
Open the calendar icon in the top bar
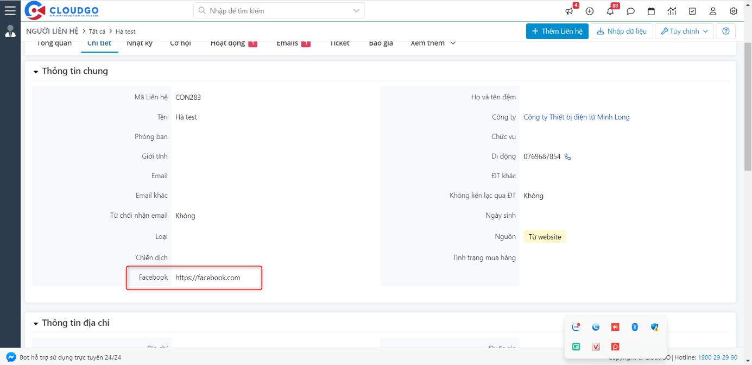651,11
